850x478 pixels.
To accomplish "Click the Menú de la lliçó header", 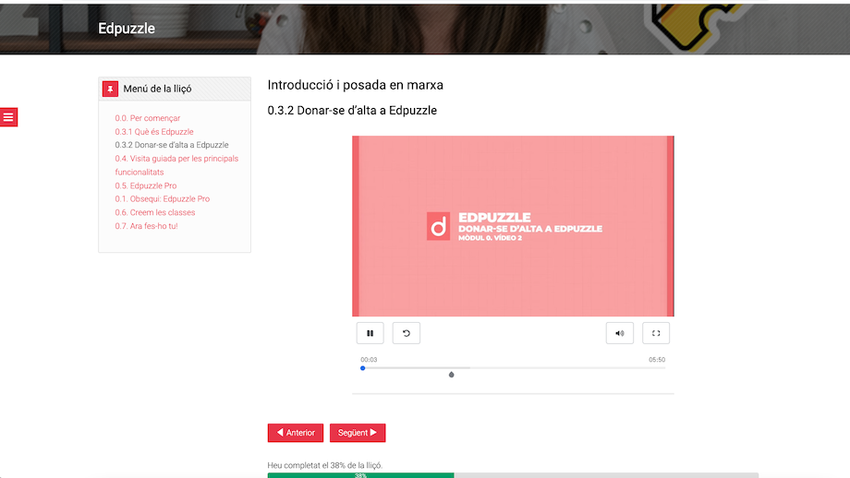I will (175, 89).
